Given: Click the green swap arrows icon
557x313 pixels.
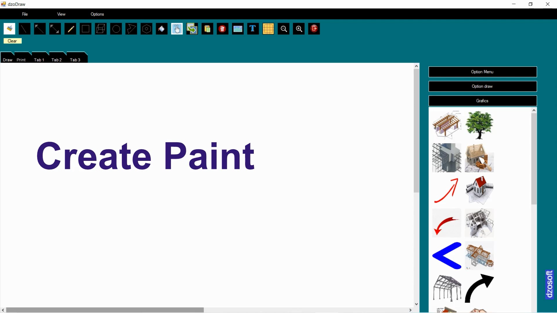Looking at the screenshot, I should pyautogui.click(x=192, y=29).
